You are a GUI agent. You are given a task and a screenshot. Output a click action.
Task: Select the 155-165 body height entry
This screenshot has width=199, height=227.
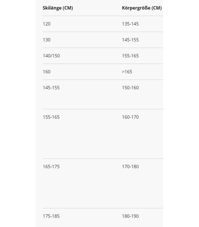(130, 56)
